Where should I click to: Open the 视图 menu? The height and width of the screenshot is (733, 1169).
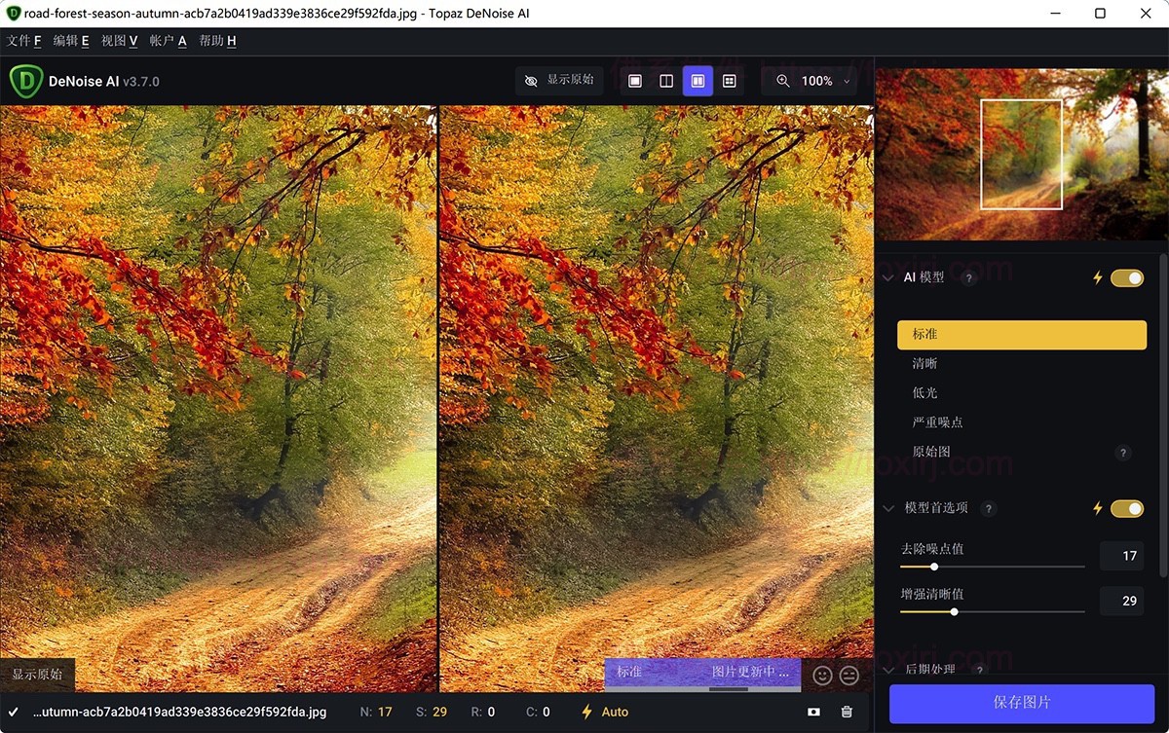(119, 41)
